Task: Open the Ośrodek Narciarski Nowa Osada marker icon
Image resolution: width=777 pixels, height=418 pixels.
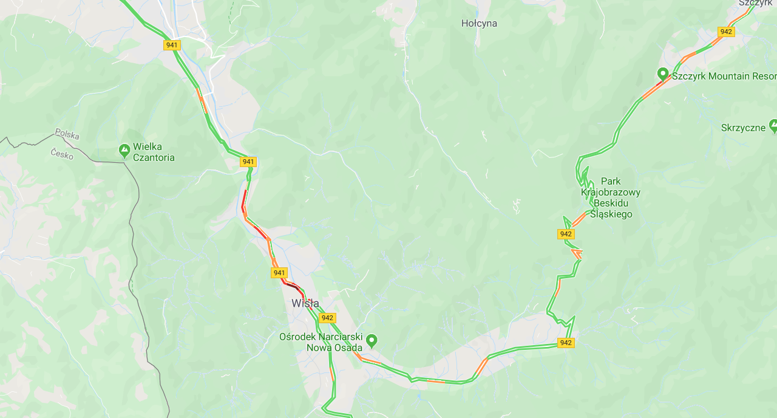Action: tap(372, 340)
